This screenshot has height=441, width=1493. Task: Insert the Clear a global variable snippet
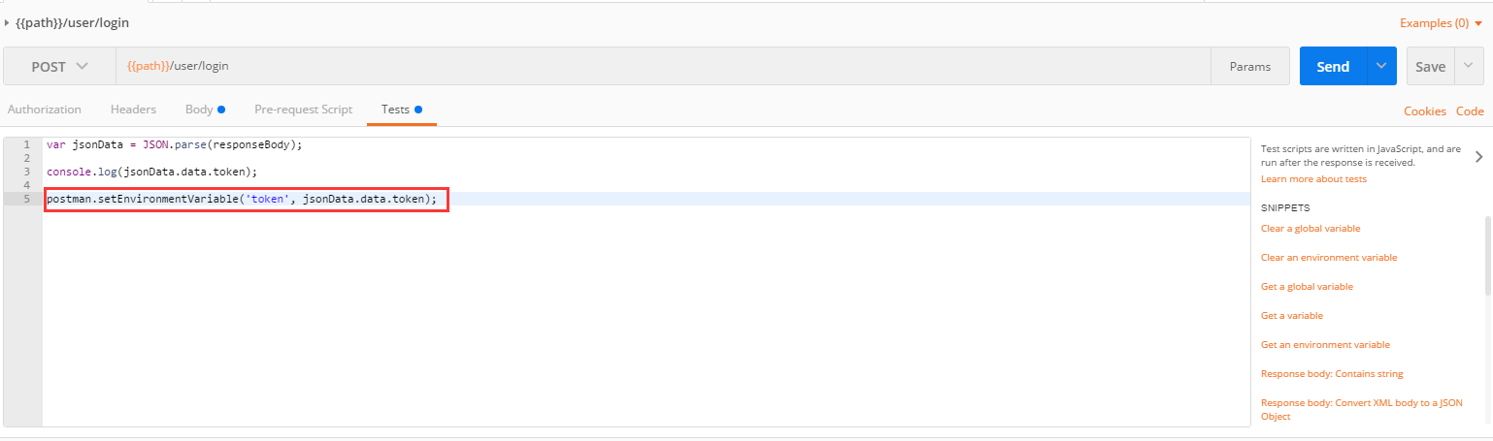1310,229
